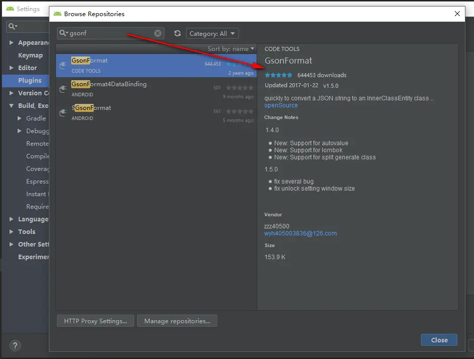474x359 pixels.
Task: Select Compiler item in settings tree
Action: (x=37, y=156)
